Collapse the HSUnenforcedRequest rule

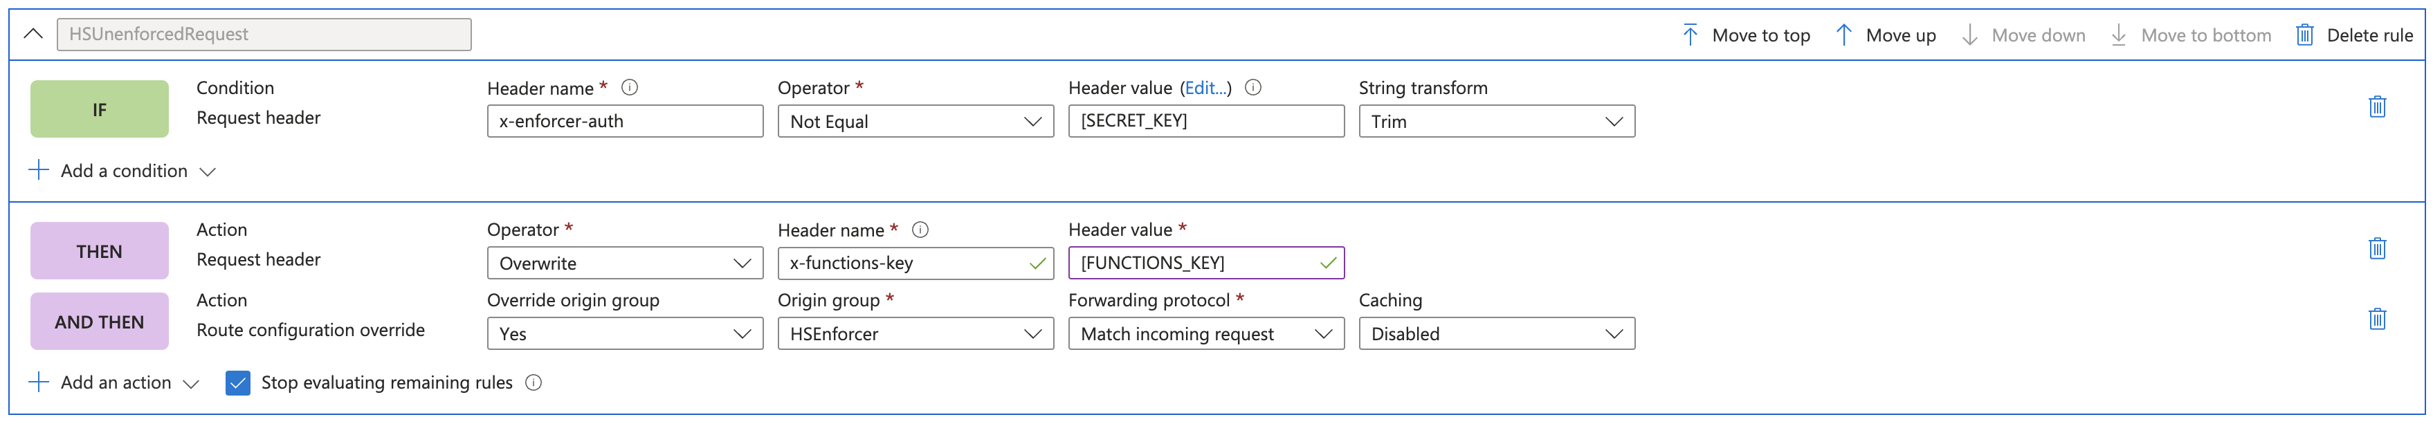[33, 34]
